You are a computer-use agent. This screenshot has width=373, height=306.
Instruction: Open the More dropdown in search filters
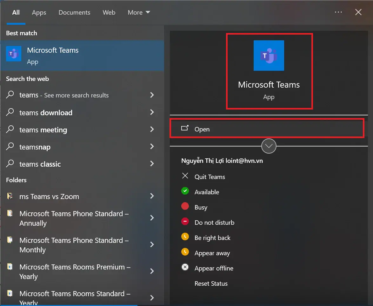(139, 12)
